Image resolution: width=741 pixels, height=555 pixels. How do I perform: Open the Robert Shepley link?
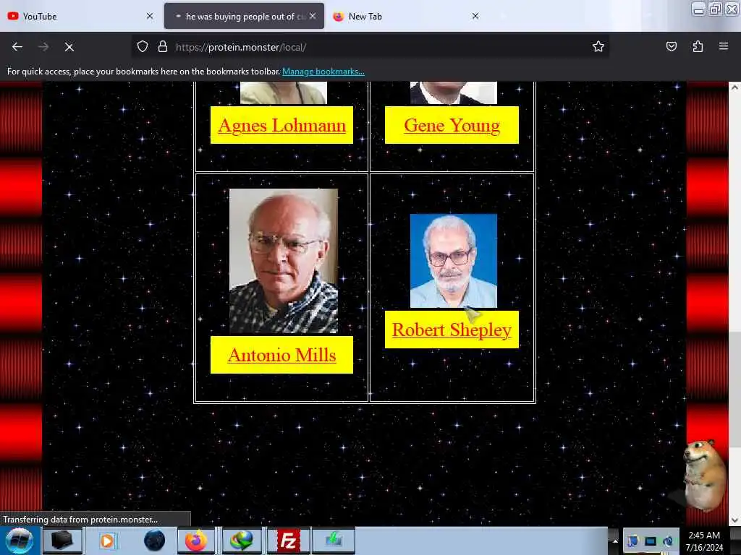(452, 330)
